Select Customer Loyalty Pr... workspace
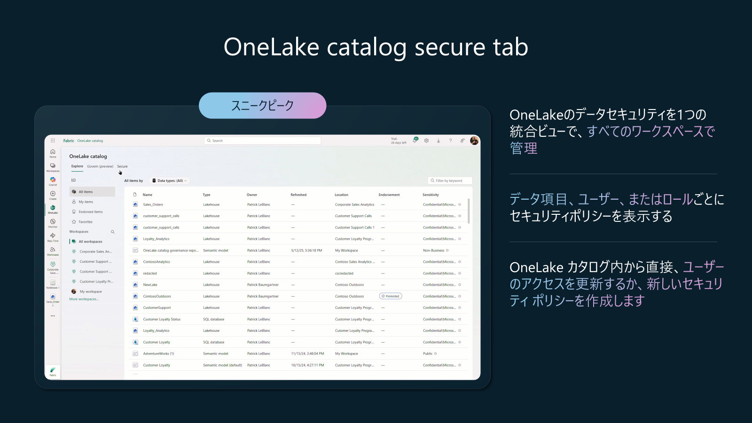The width and height of the screenshot is (752, 423). tap(92, 282)
